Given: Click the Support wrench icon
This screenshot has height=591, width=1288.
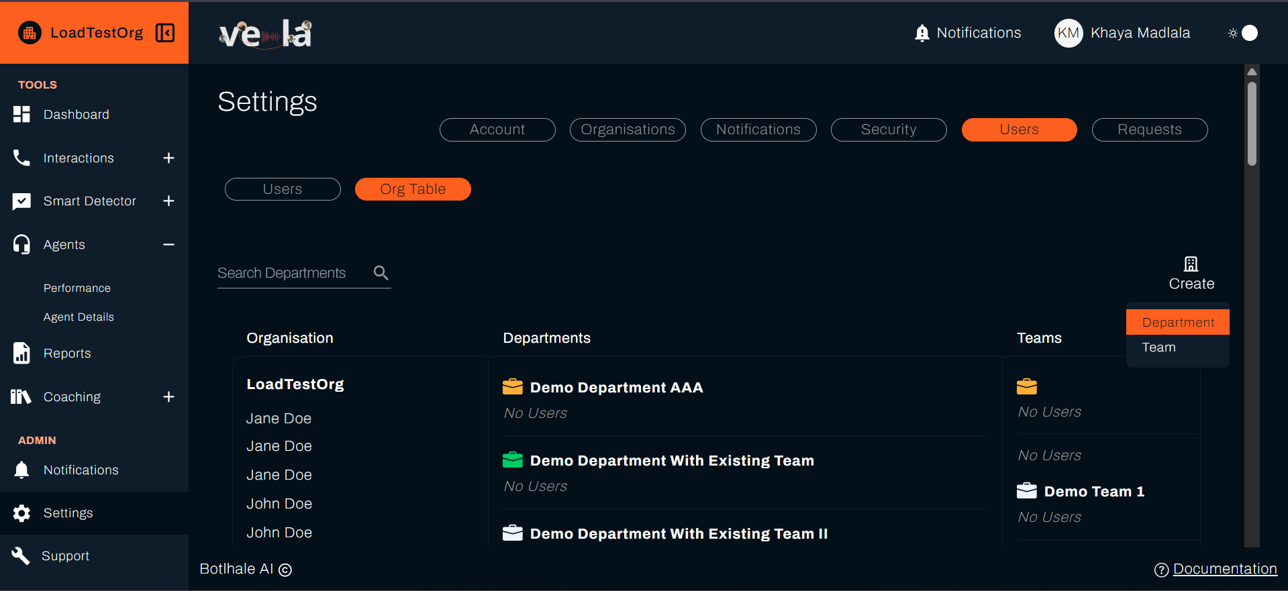Looking at the screenshot, I should point(21,555).
